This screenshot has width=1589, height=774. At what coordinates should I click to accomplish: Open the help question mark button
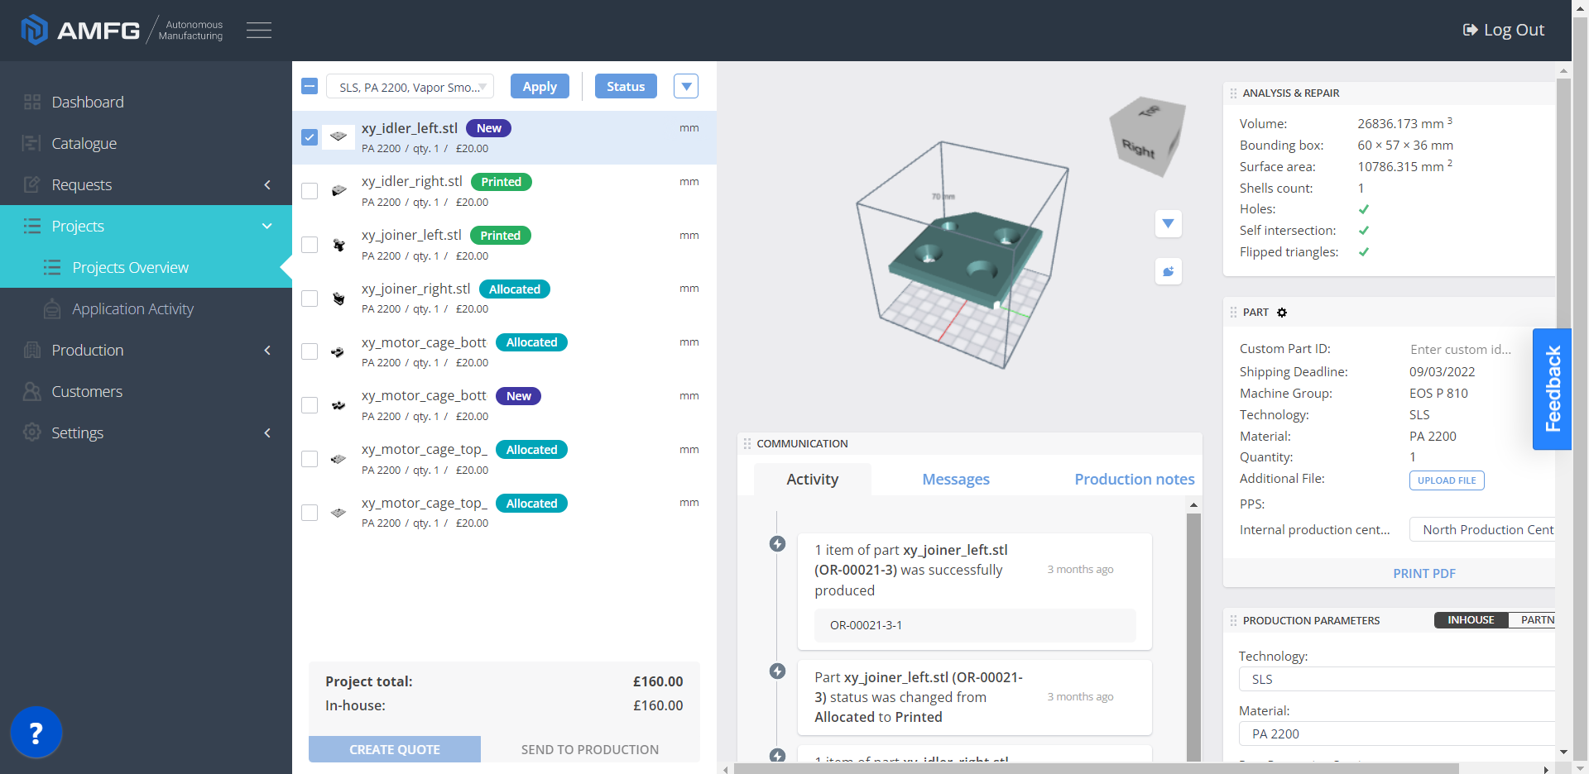tap(36, 733)
